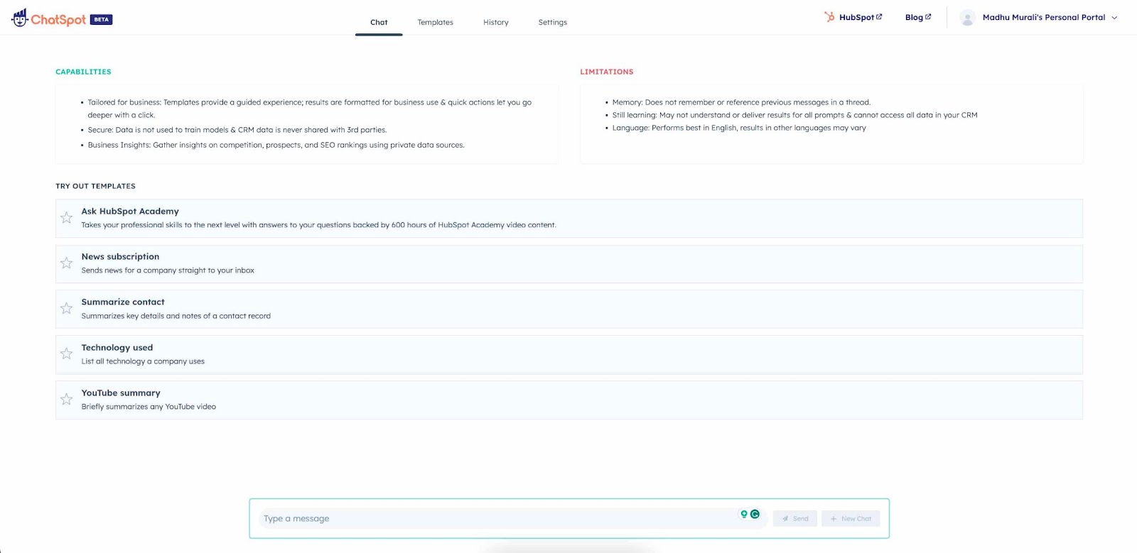Image resolution: width=1137 pixels, height=553 pixels.
Task: Switch to the Chat tab
Action: pyautogui.click(x=379, y=22)
